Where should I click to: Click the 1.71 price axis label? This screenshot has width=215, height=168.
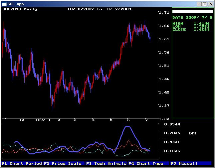pyautogui.click(x=164, y=13)
